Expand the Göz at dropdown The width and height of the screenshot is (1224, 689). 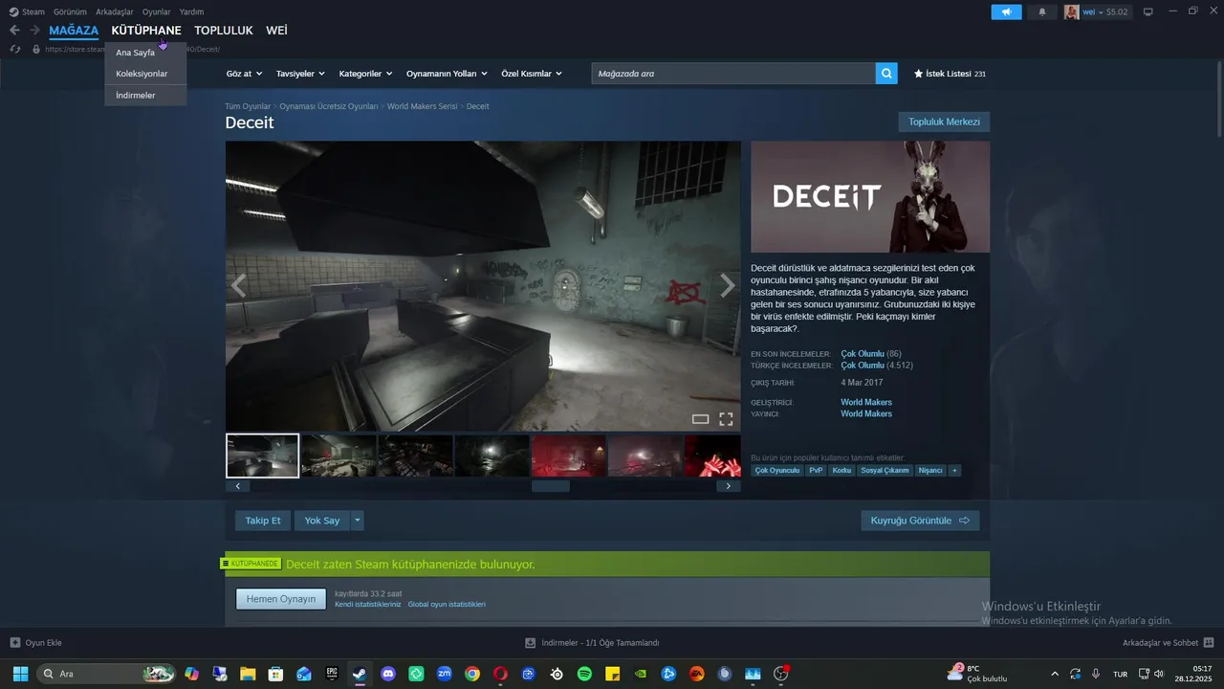(x=244, y=74)
